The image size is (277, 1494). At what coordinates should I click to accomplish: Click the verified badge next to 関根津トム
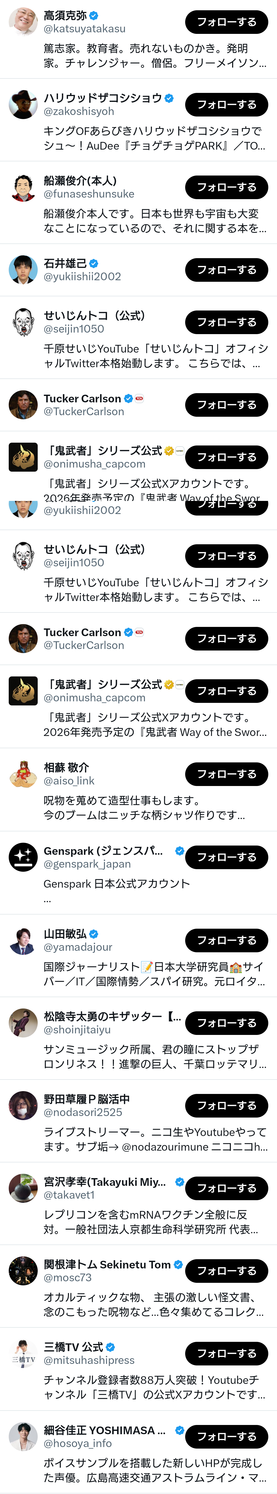point(179,1264)
